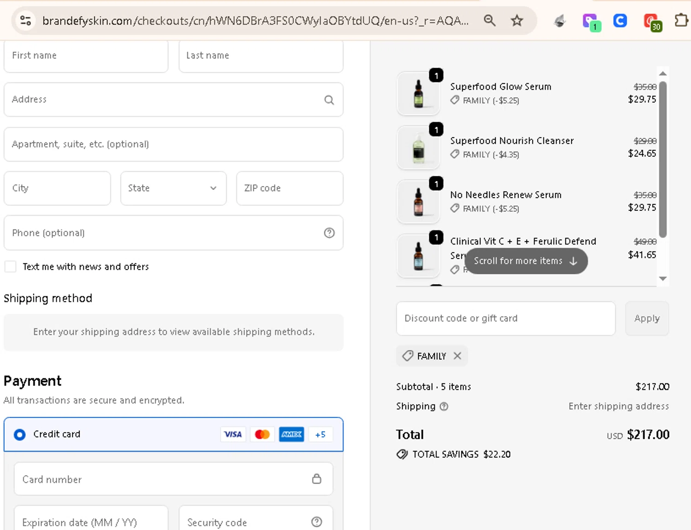The width and height of the screenshot is (691, 530).
Task: Click tag icon under No Needles Renew Serum
Action: 455,209
